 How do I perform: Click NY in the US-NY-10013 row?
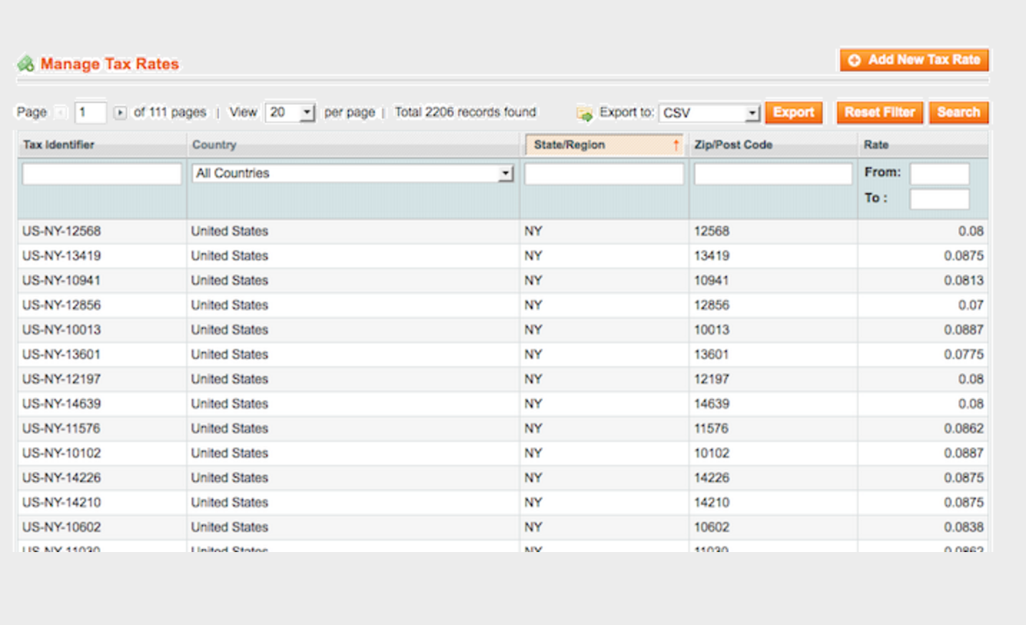pyautogui.click(x=533, y=330)
